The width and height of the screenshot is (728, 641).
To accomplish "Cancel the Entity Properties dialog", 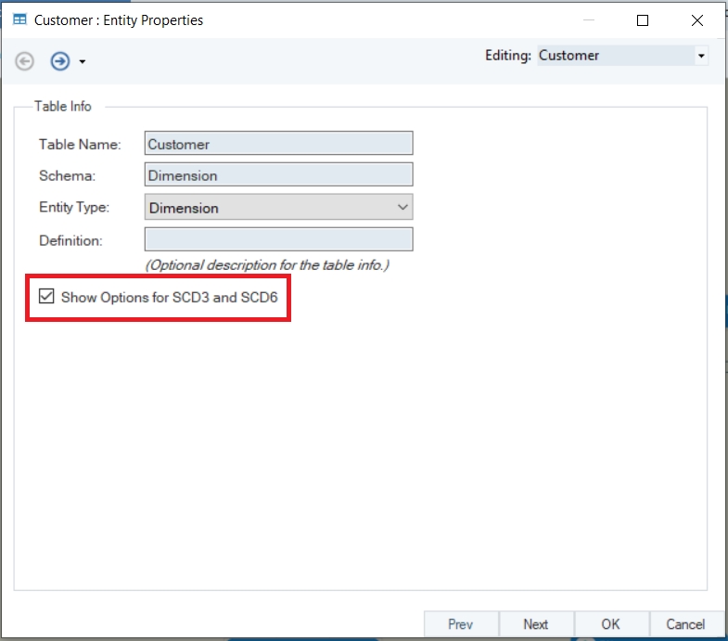I will click(685, 624).
